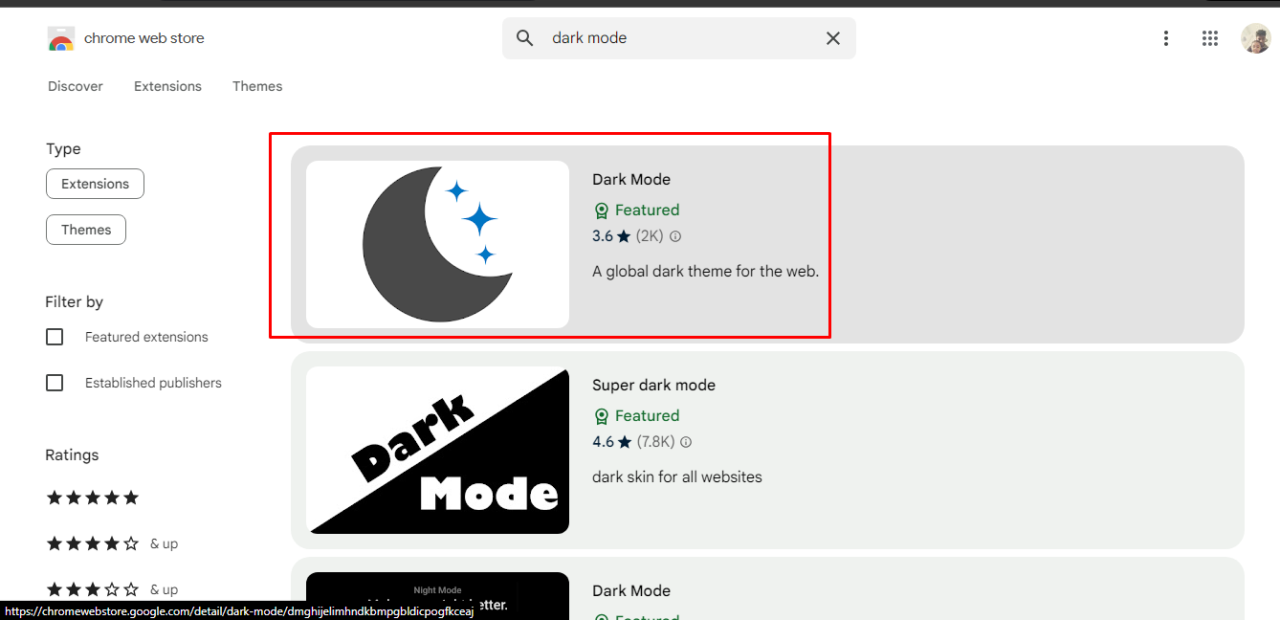Open the Discover tab
Image resolution: width=1280 pixels, height=620 pixels.
tap(76, 86)
